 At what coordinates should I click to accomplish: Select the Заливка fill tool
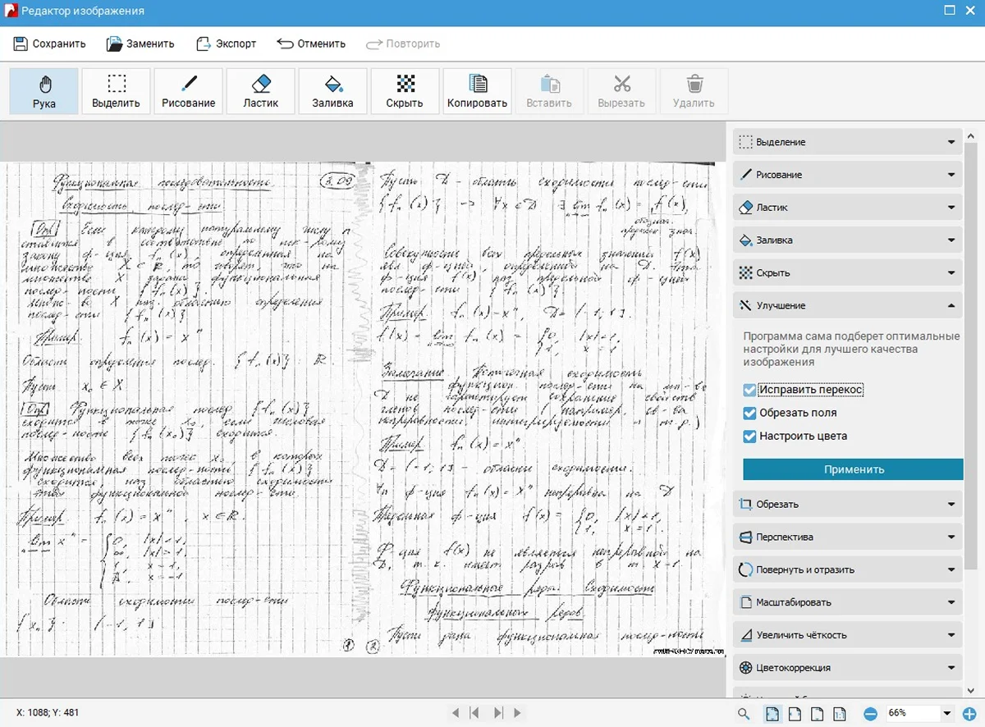click(x=332, y=91)
